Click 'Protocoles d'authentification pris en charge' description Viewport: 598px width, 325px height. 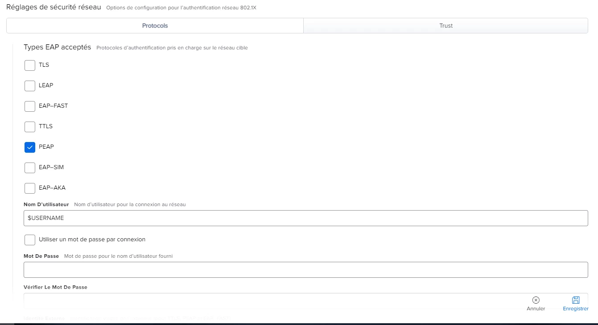172,48
